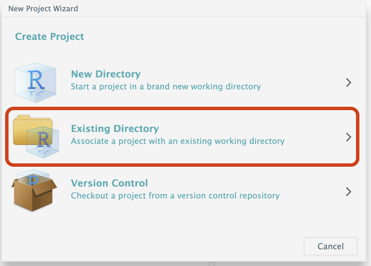The width and height of the screenshot is (371, 266).
Task: Choose the Existing Directory heading
Action: click(x=115, y=129)
